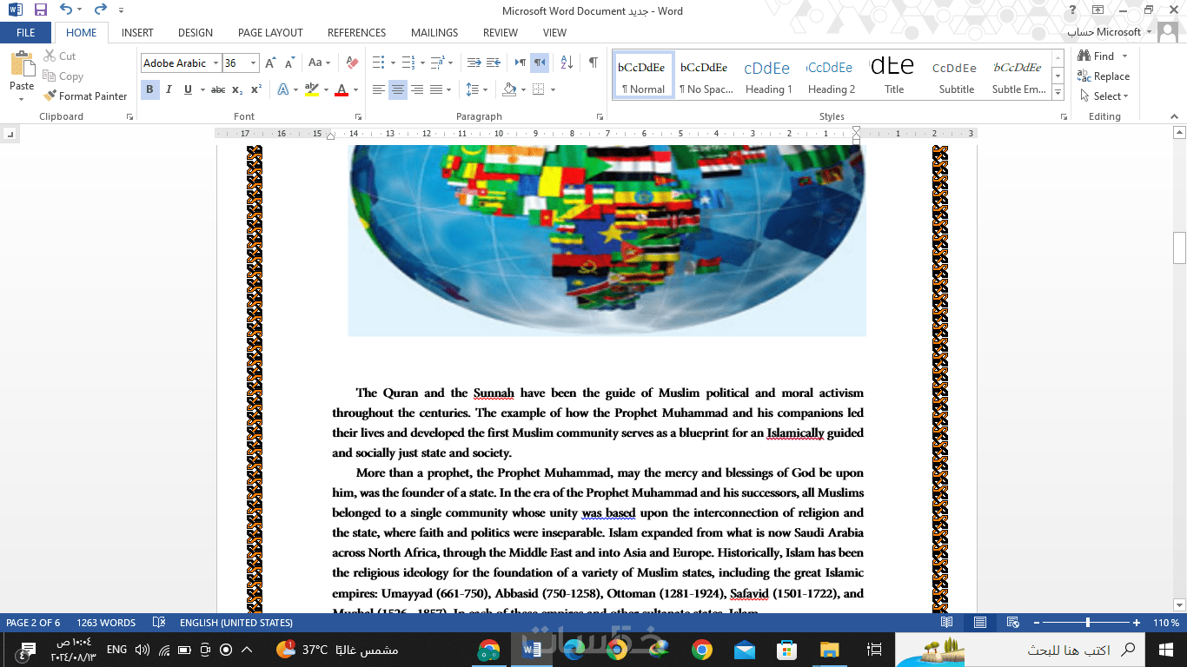
Task: Align text to the right
Action: click(417, 89)
